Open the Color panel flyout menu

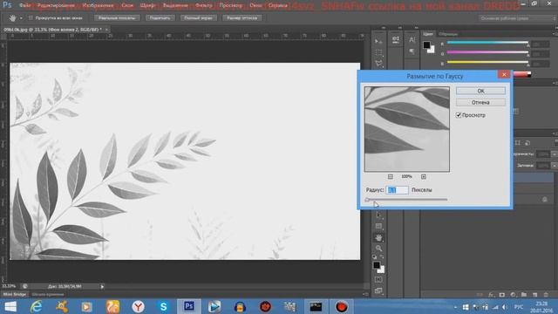point(555,34)
